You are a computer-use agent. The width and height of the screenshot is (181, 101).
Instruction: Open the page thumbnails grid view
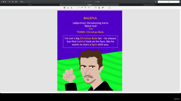(x=13, y=2)
